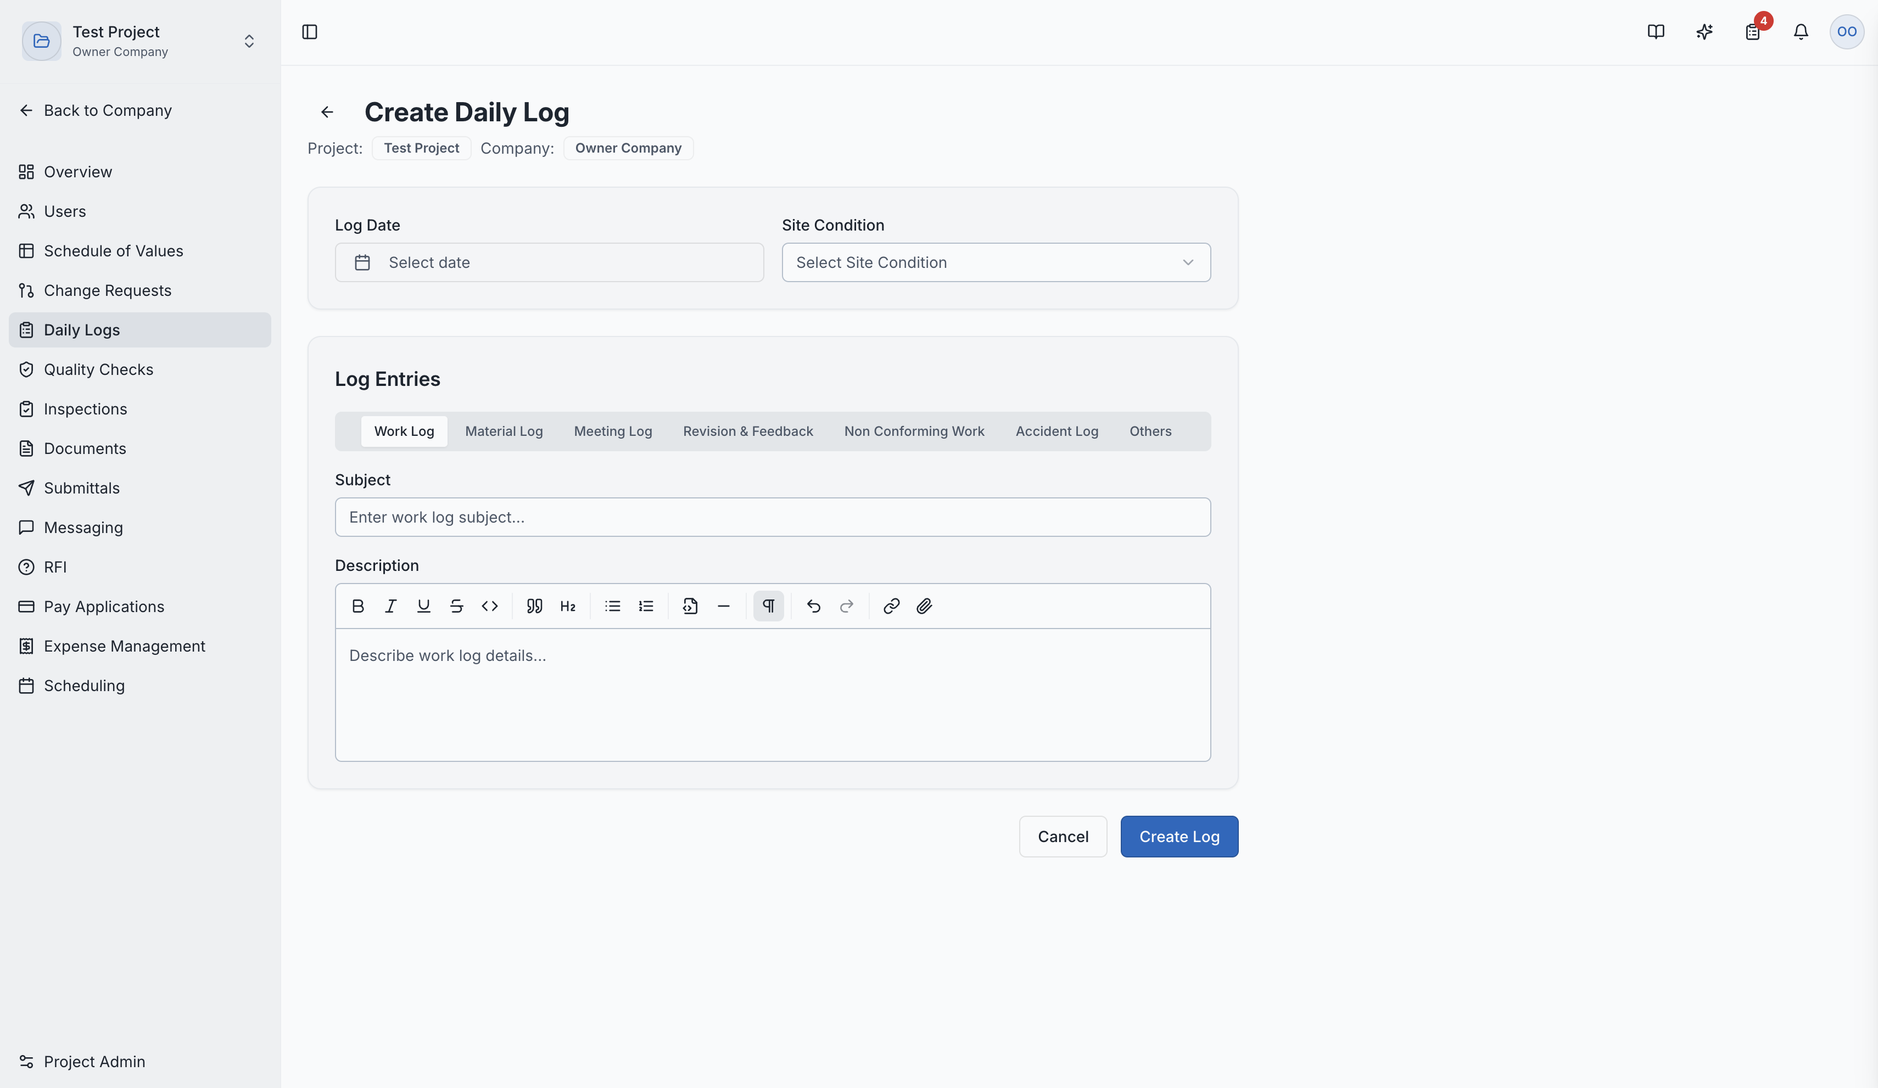The image size is (1878, 1088).
Task: Open the tasks clipboard icon with badge 4
Action: tap(1753, 32)
